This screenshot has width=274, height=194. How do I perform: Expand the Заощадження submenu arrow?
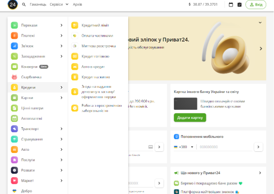point(61,56)
